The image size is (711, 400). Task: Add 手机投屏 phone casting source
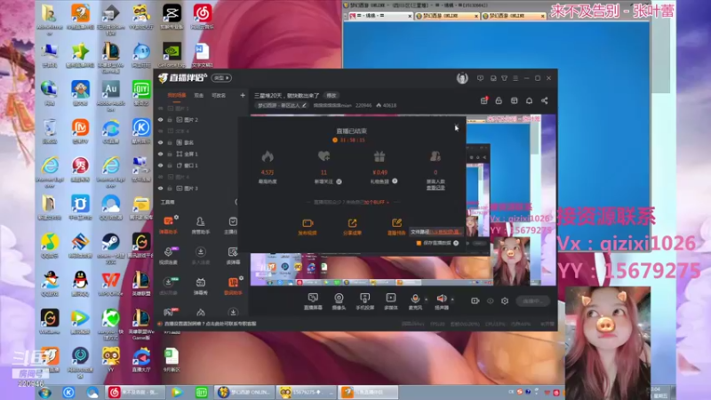tap(364, 301)
